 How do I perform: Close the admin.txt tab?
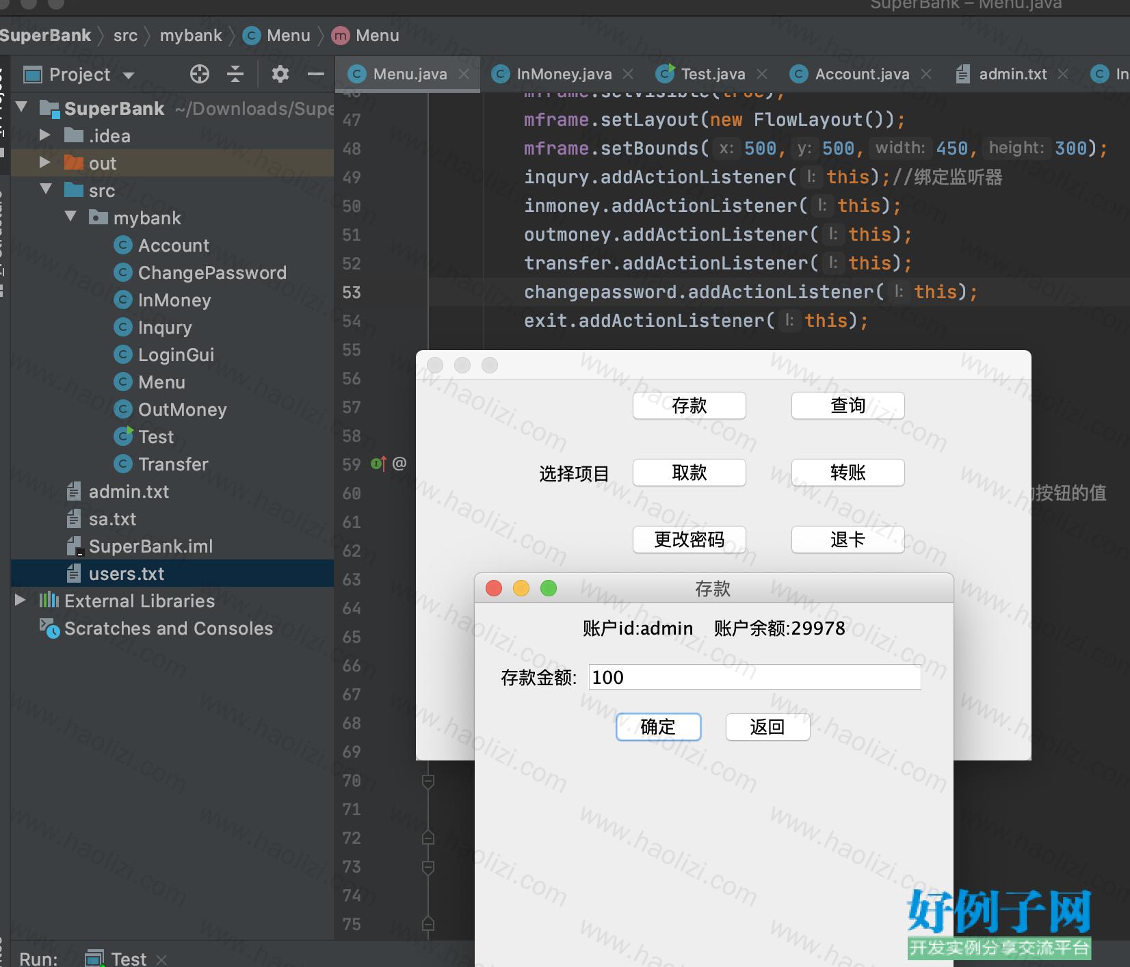point(1063,74)
